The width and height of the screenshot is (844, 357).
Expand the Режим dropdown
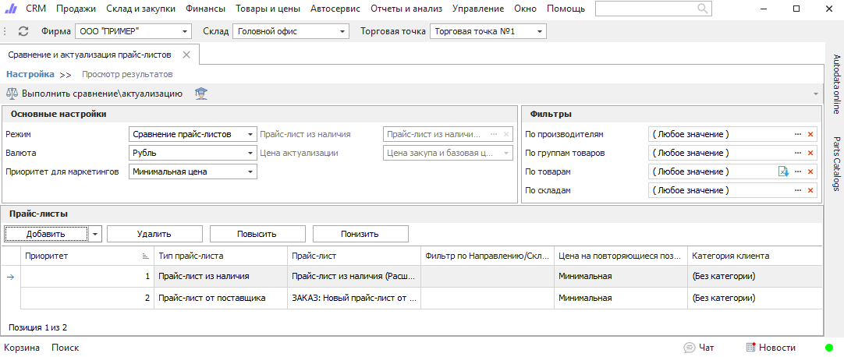click(250, 134)
